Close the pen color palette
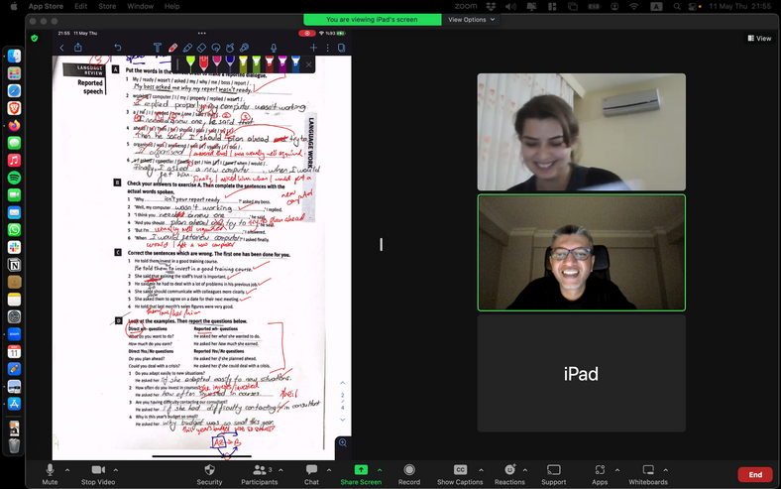The image size is (781, 489). (x=309, y=64)
